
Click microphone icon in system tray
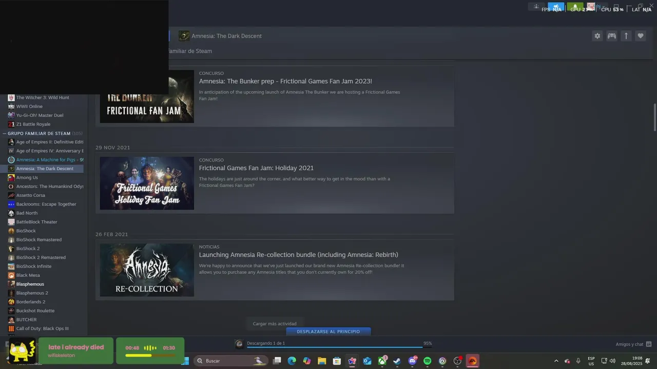[x=578, y=361]
